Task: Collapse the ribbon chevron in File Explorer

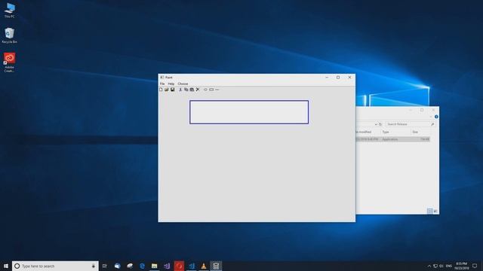Action: [431, 117]
